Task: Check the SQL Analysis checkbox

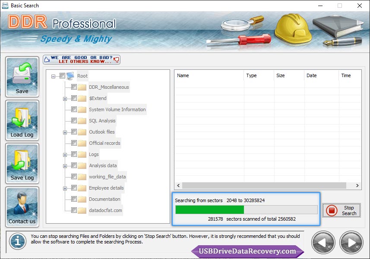Action: [74, 121]
